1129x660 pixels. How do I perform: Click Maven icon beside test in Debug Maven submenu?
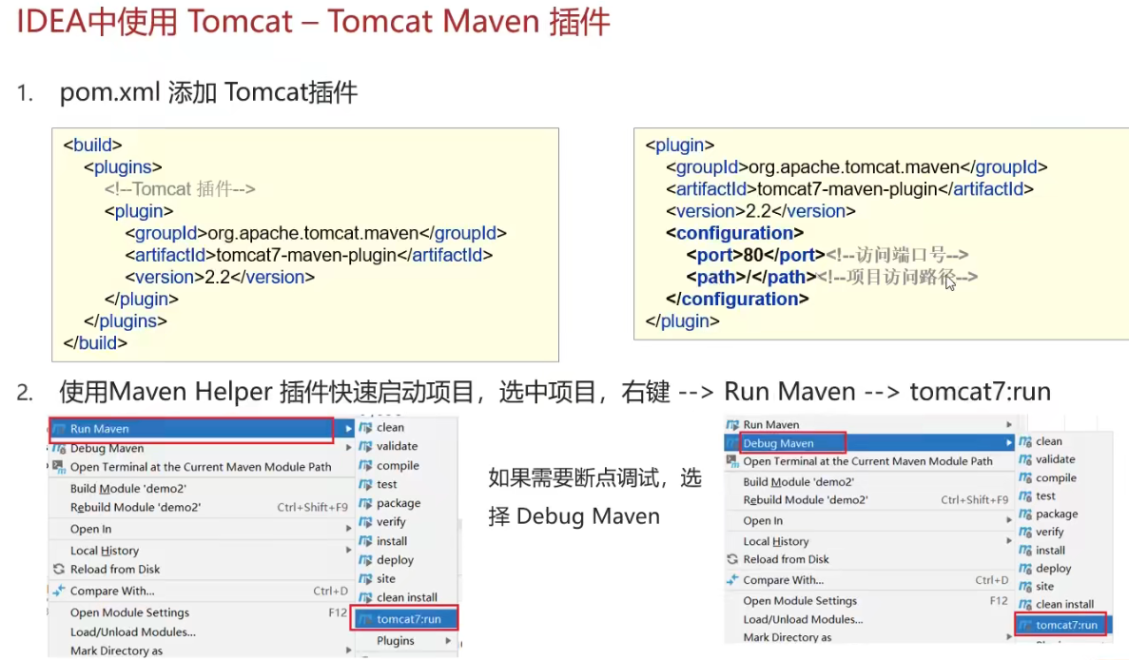1025,495
